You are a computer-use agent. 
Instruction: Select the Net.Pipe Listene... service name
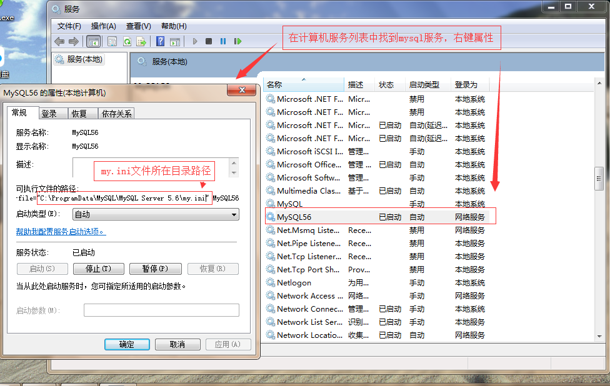309,244
